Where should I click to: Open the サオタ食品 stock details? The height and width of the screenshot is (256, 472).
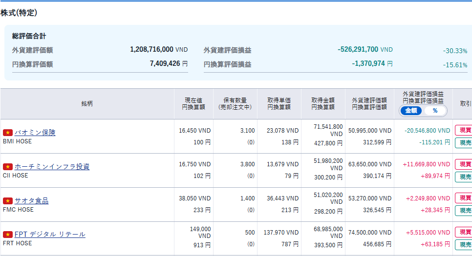point(31,201)
